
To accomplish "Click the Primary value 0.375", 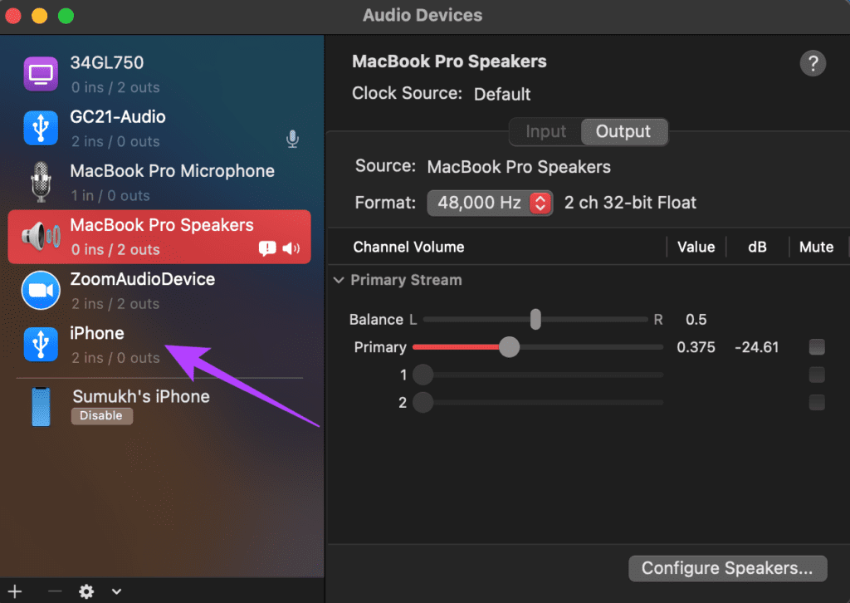I will (696, 347).
